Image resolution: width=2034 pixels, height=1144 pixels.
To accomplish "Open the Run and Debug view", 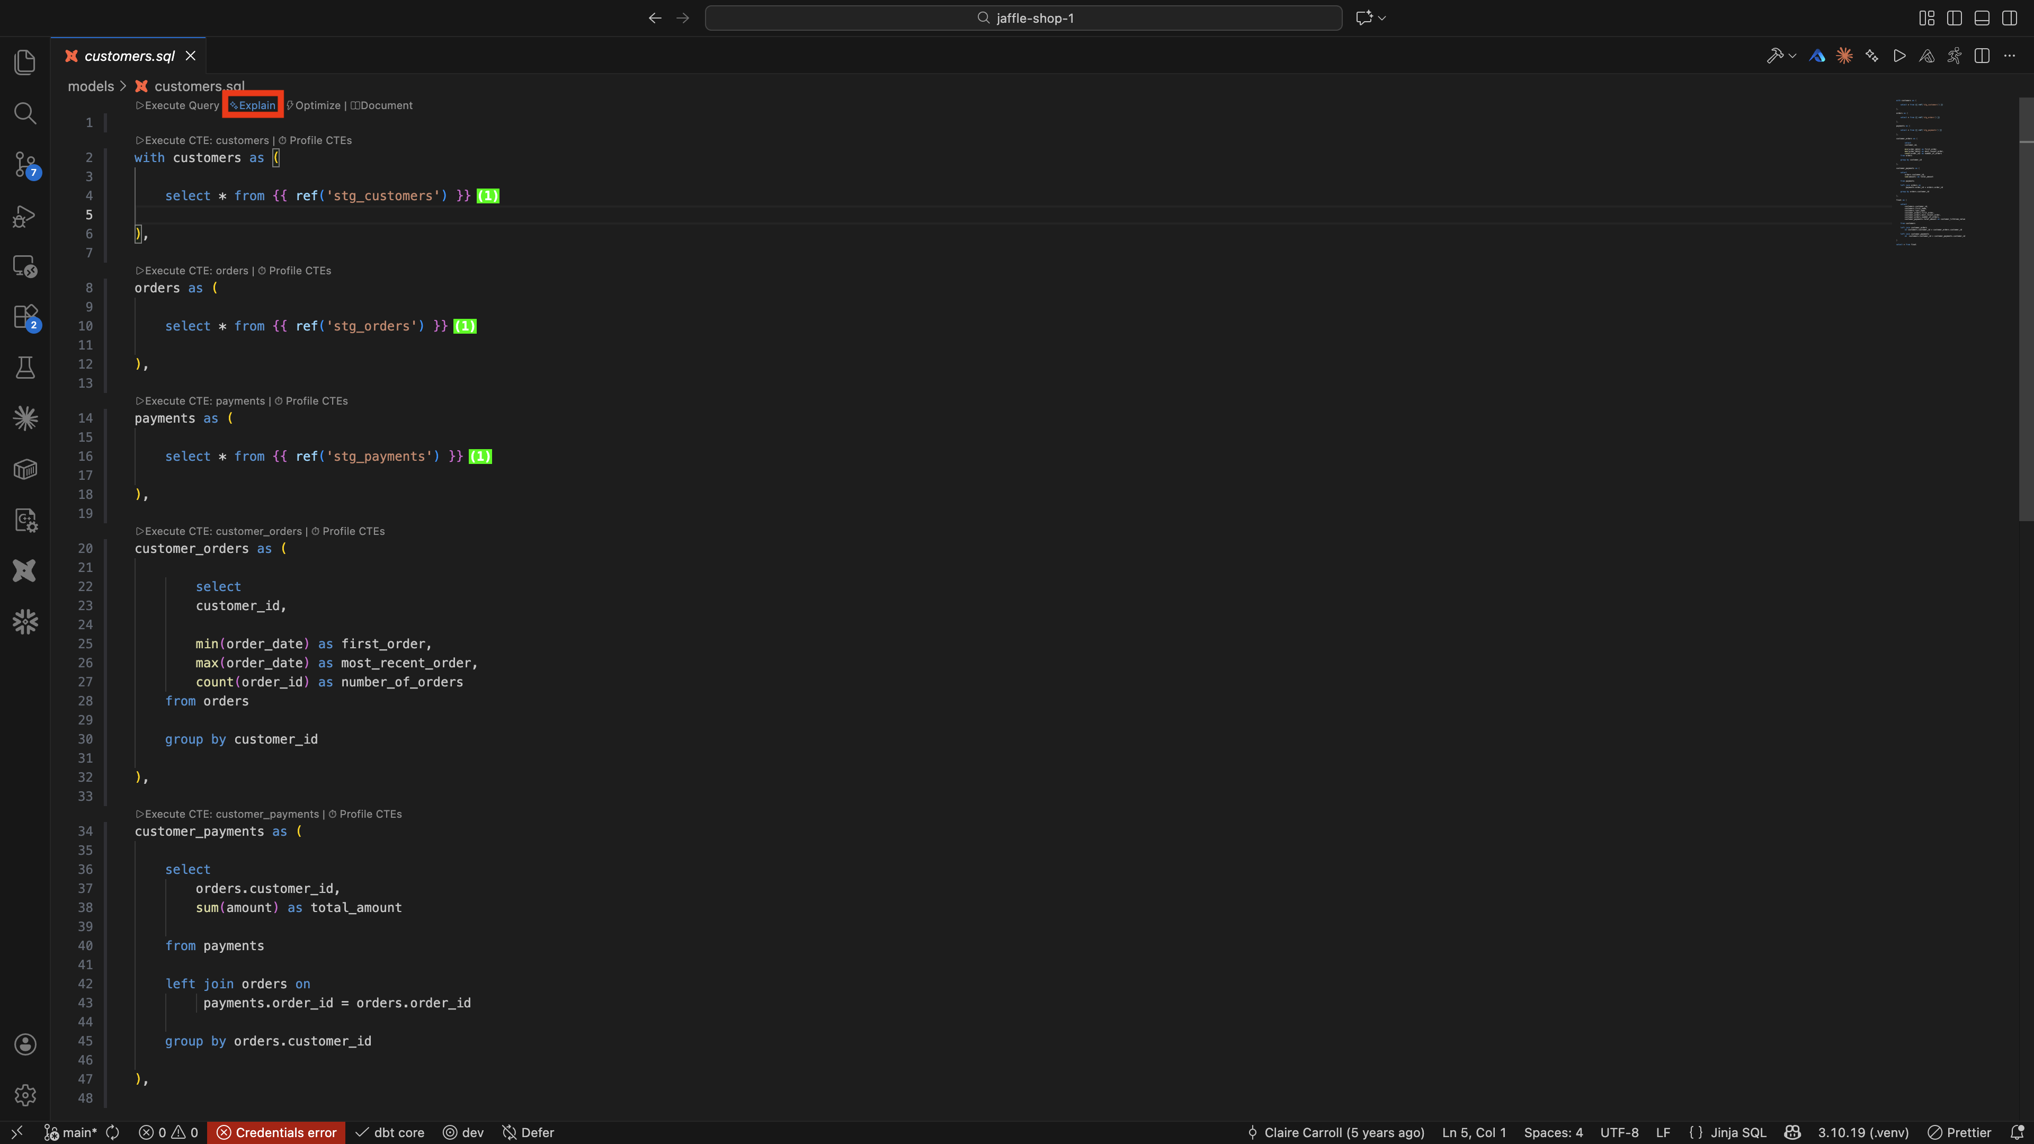I will tap(25, 216).
